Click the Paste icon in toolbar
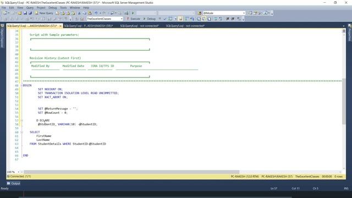The height and width of the screenshot is (198, 352). point(90,13)
